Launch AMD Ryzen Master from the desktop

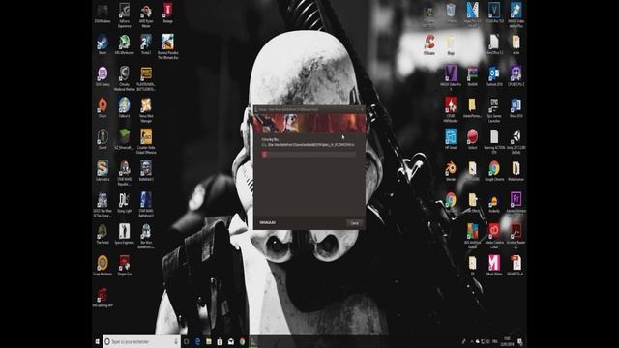(x=146, y=15)
